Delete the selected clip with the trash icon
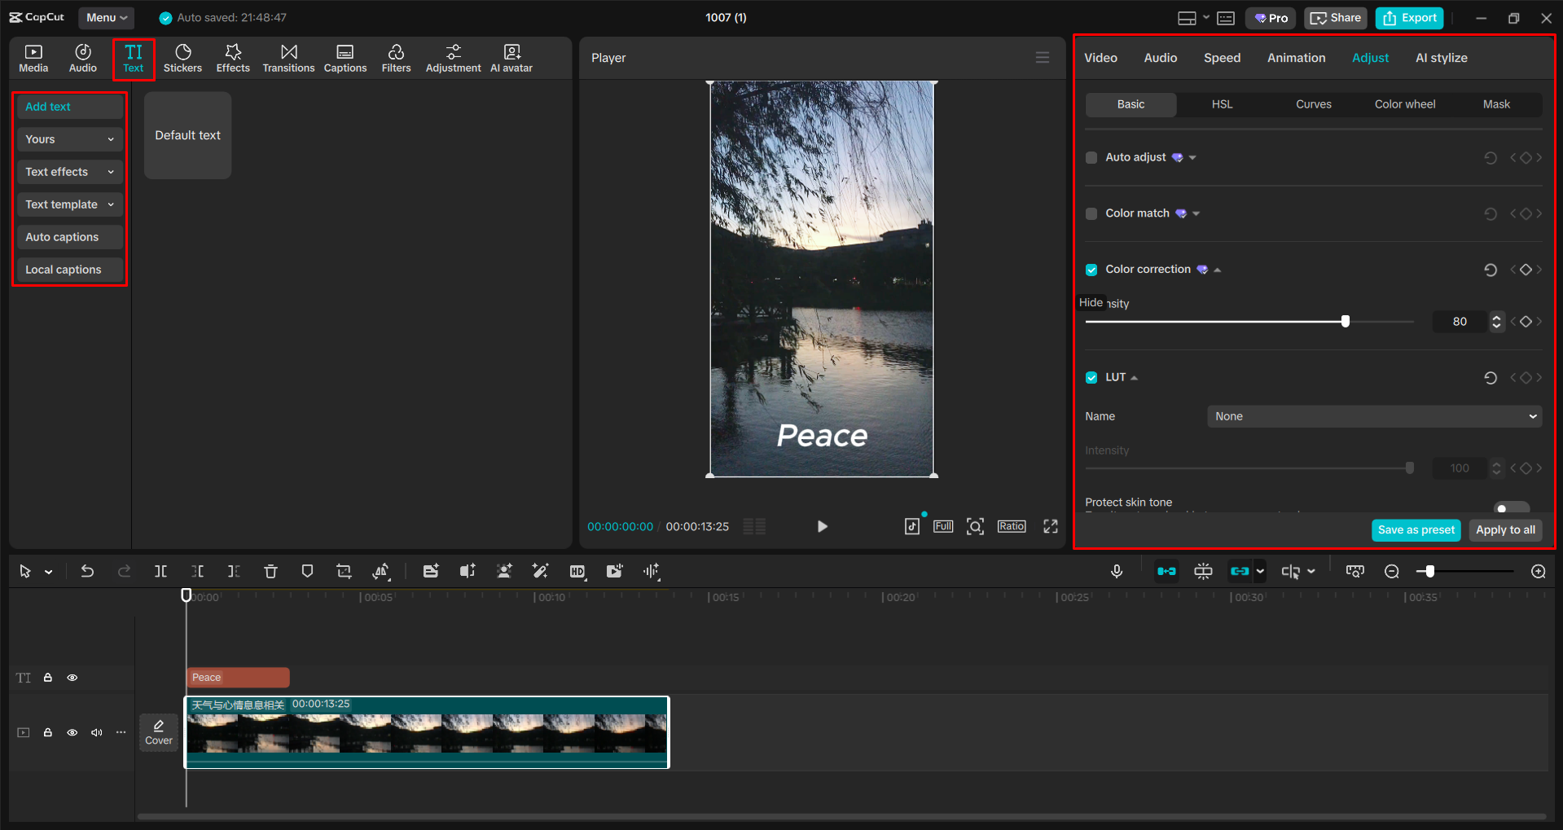The height and width of the screenshot is (830, 1563). click(270, 571)
